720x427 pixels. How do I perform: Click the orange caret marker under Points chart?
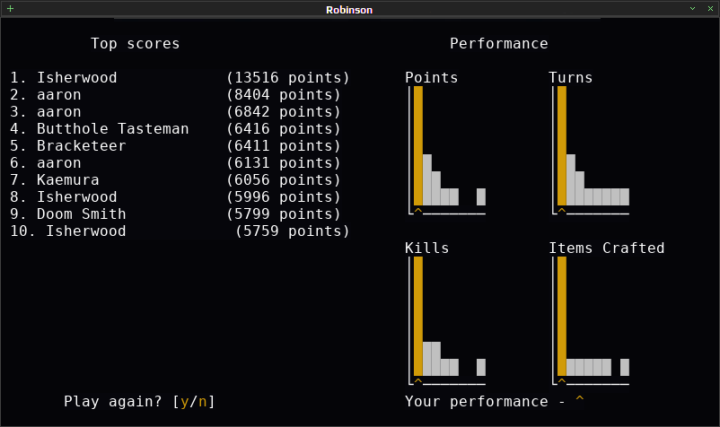417,211
